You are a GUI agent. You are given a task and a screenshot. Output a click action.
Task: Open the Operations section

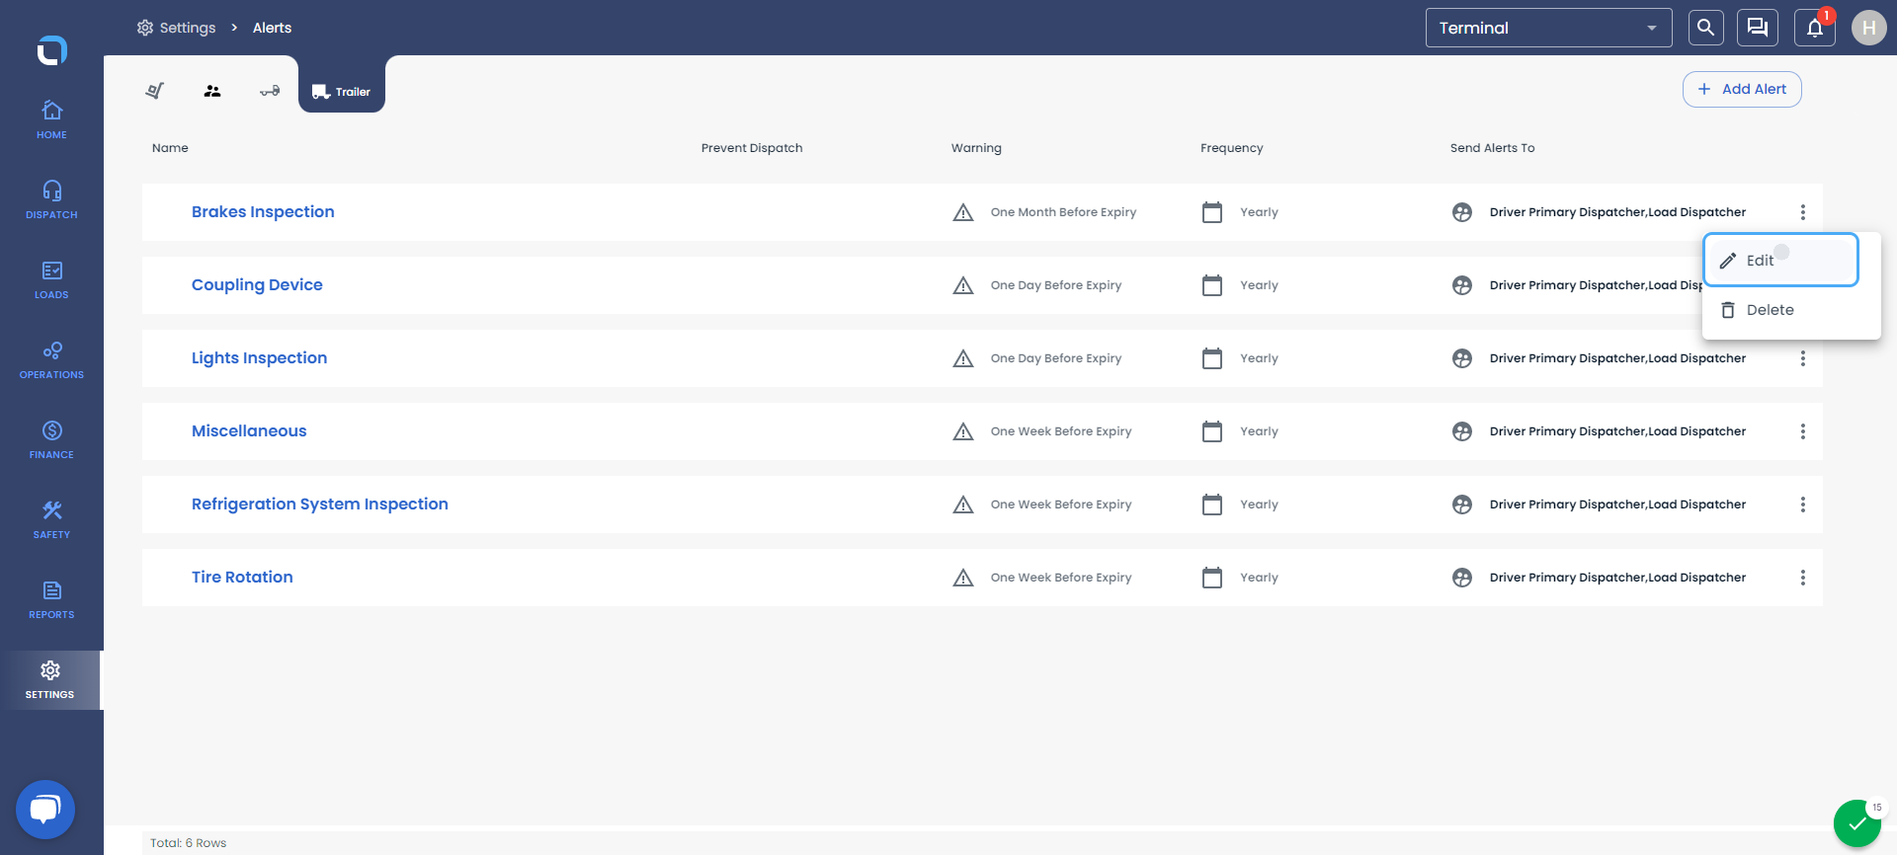[51, 359]
